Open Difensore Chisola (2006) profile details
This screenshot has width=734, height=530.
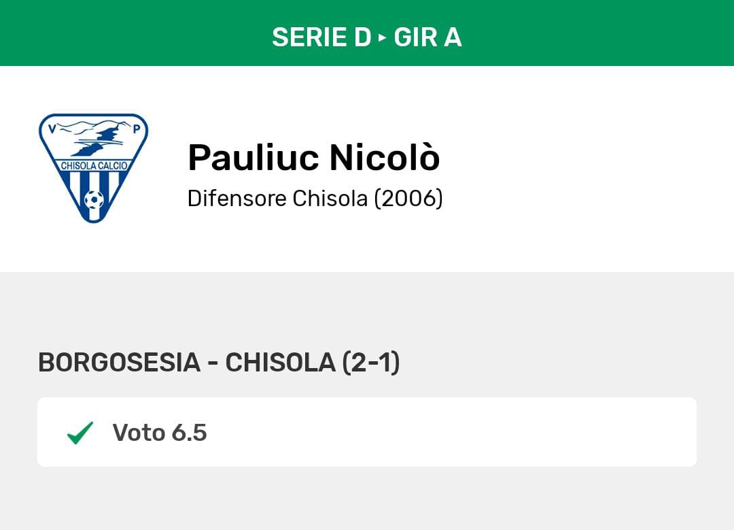pos(314,199)
